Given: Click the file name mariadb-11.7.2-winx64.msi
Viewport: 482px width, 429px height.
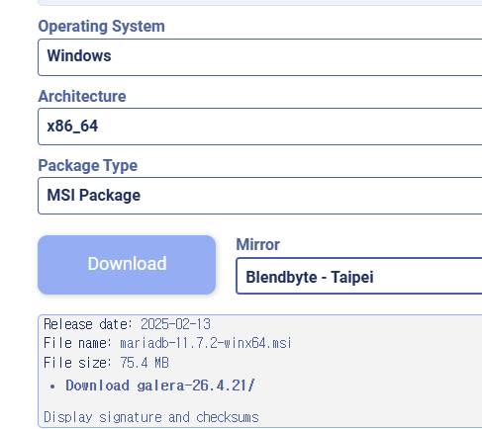Looking at the screenshot, I should click(x=206, y=343).
